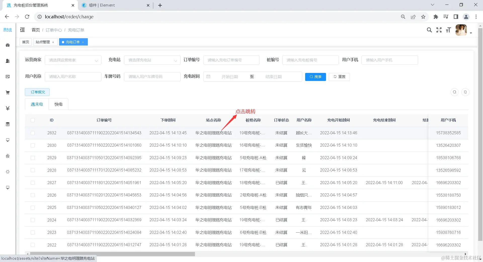This screenshot has height=262, width=483.
Task: Open the browser zoom magnifier icon
Action: pos(403,17)
